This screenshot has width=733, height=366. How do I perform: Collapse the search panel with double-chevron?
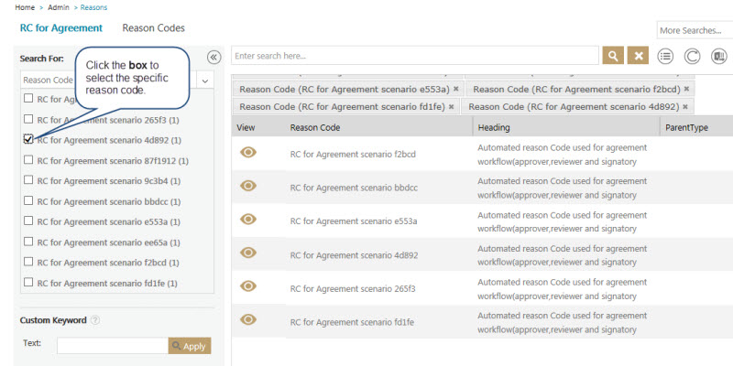(213, 57)
